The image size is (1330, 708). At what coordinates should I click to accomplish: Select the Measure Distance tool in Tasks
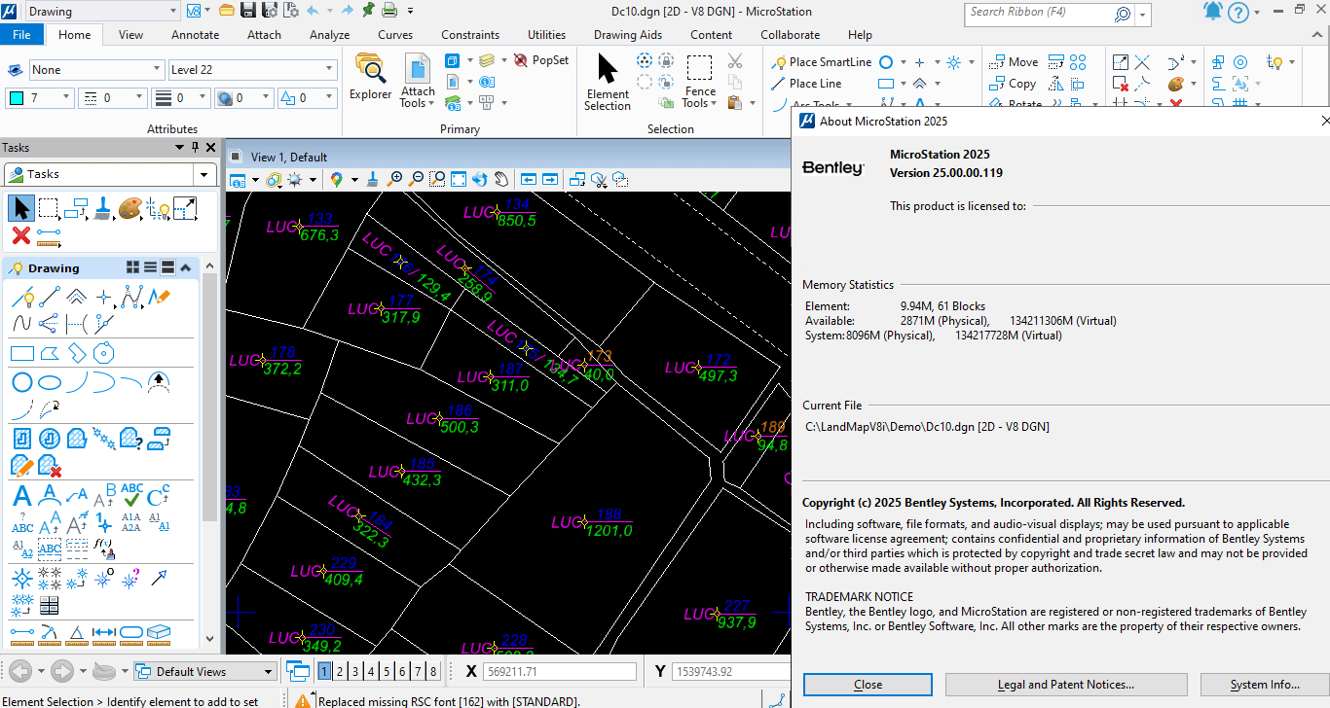pyautogui.click(x=50, y=235)
